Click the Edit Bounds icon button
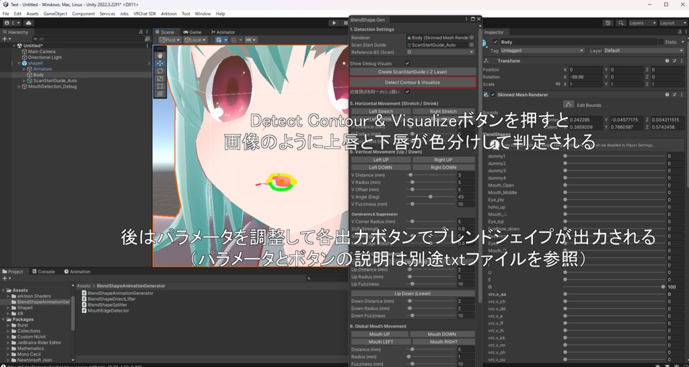The height and width of the screenshot is (367, 689). coord(569,104)
